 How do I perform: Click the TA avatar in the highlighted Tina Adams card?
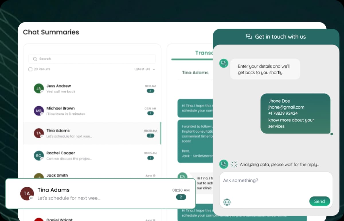click(27, 194)
